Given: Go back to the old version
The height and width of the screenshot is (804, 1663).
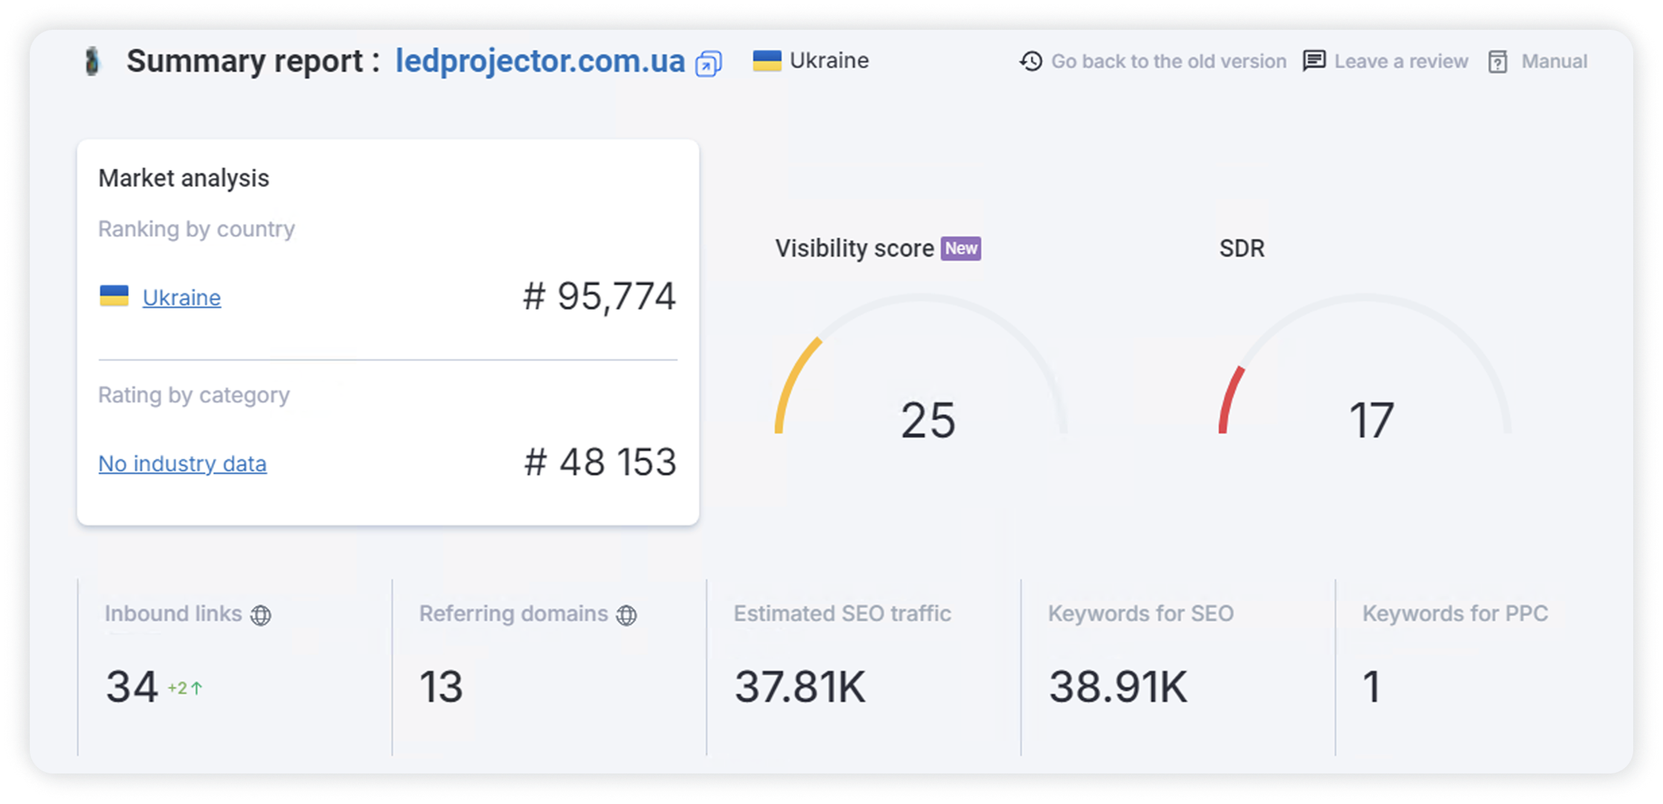Looking at the screenshot, I should coord(1169,61).
